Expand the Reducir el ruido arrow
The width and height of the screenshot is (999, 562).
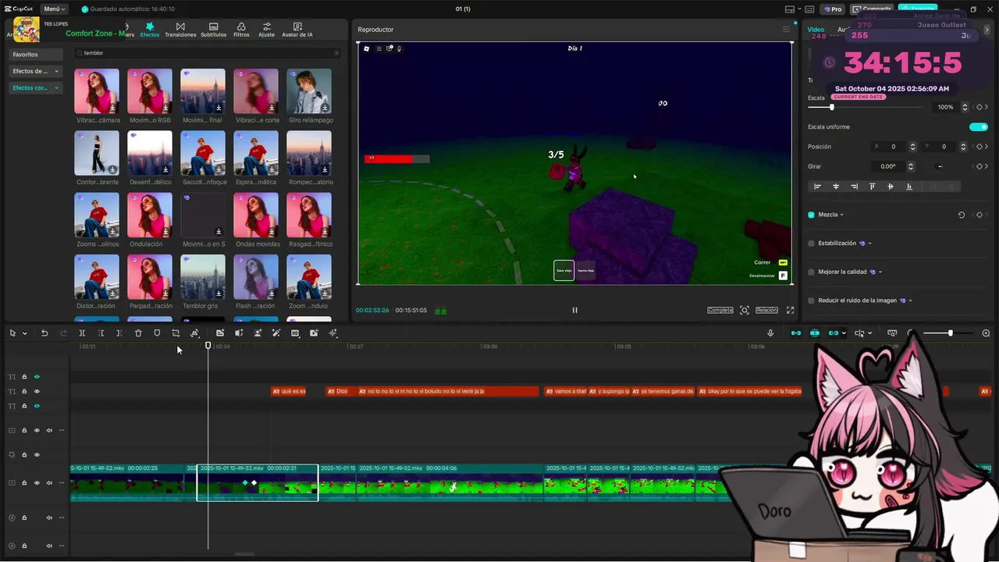[910, 301]
